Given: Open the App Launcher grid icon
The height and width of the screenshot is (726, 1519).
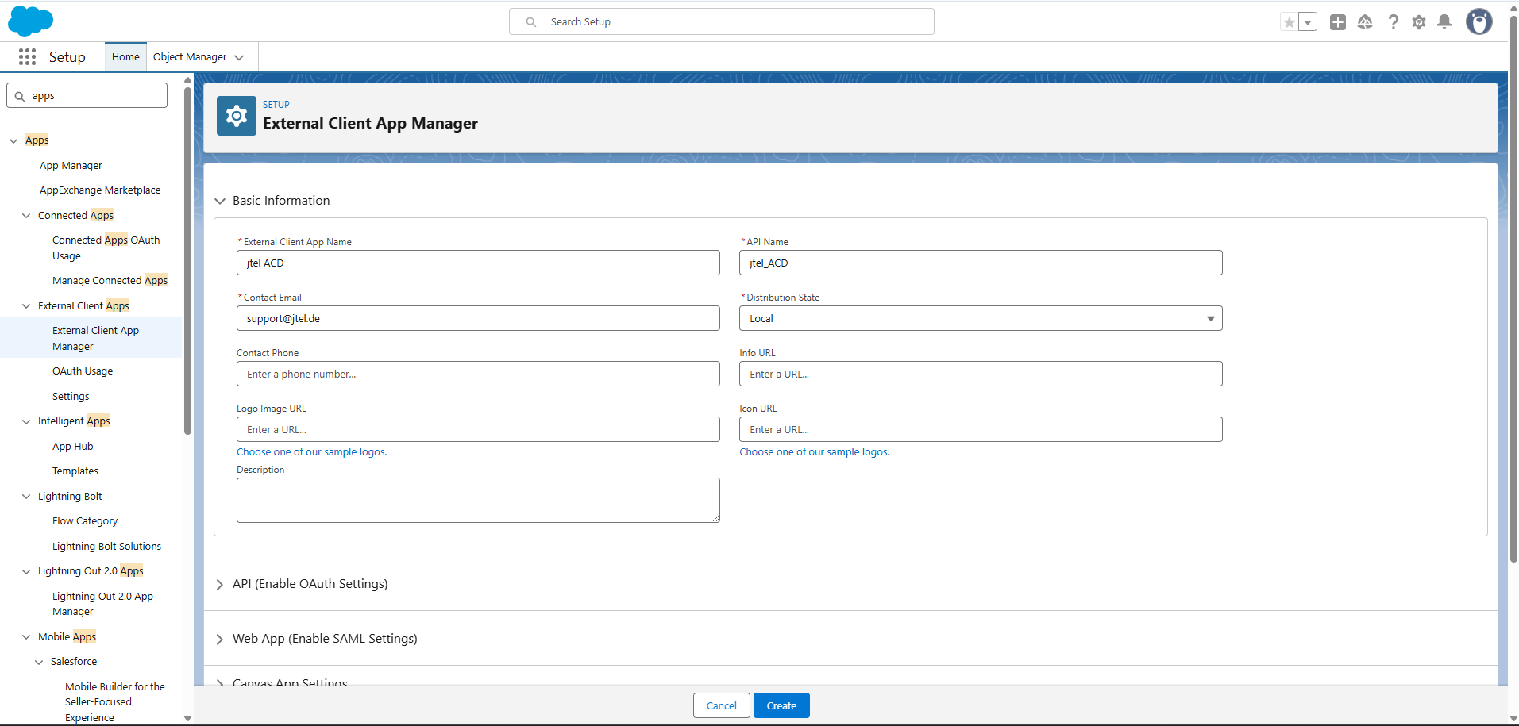Looking at the screenshot, I should 27,57.
